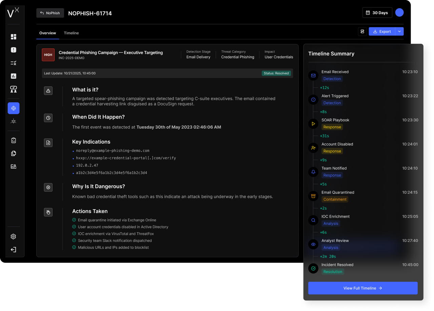Image resolution: width=434 pixels, height=311 pixels.
Task: Click the user icon for Account Disabled
Action: [313, 148]
